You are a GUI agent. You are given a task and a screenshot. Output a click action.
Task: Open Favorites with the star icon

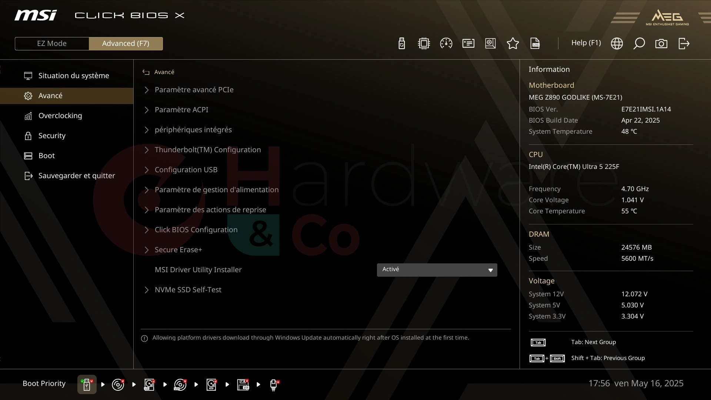[x=513, y=43]
